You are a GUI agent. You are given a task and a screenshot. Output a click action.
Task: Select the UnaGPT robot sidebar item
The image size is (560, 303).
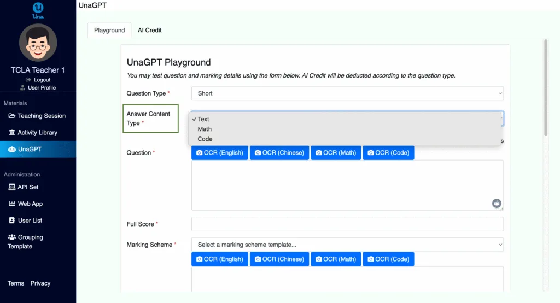tap(38, 150)
